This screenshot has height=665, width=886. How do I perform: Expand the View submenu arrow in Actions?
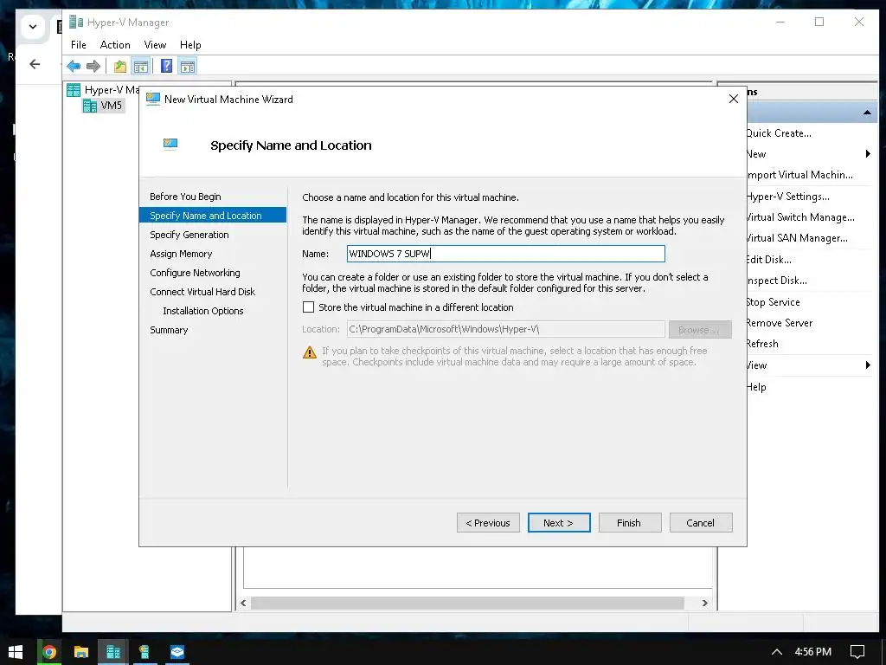click(868, 365)
